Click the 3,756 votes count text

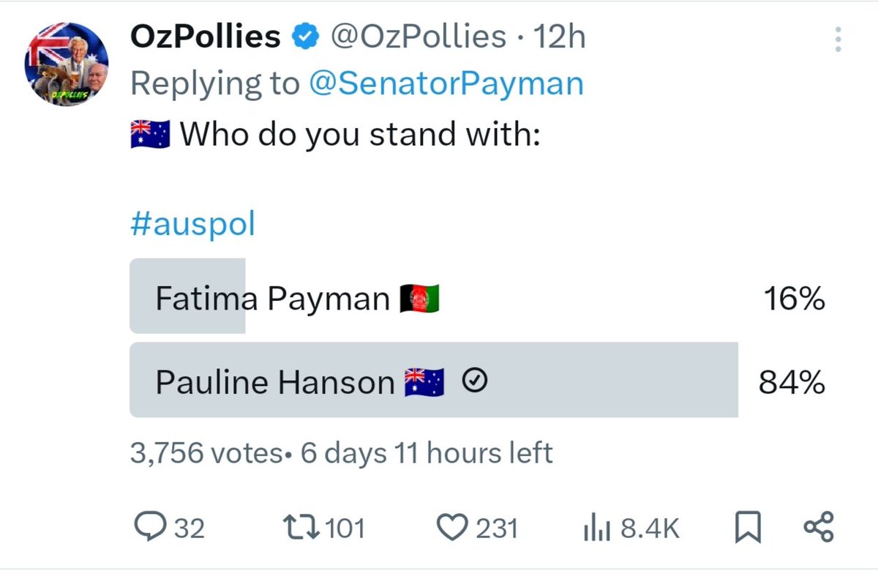click(x=206, y=453)
